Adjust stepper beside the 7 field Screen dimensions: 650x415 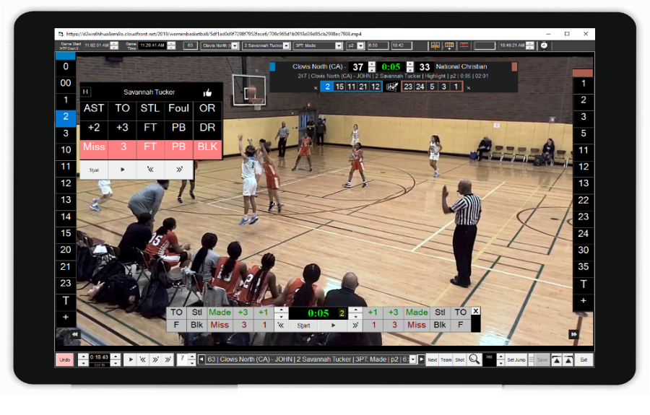tap(191, 359)
